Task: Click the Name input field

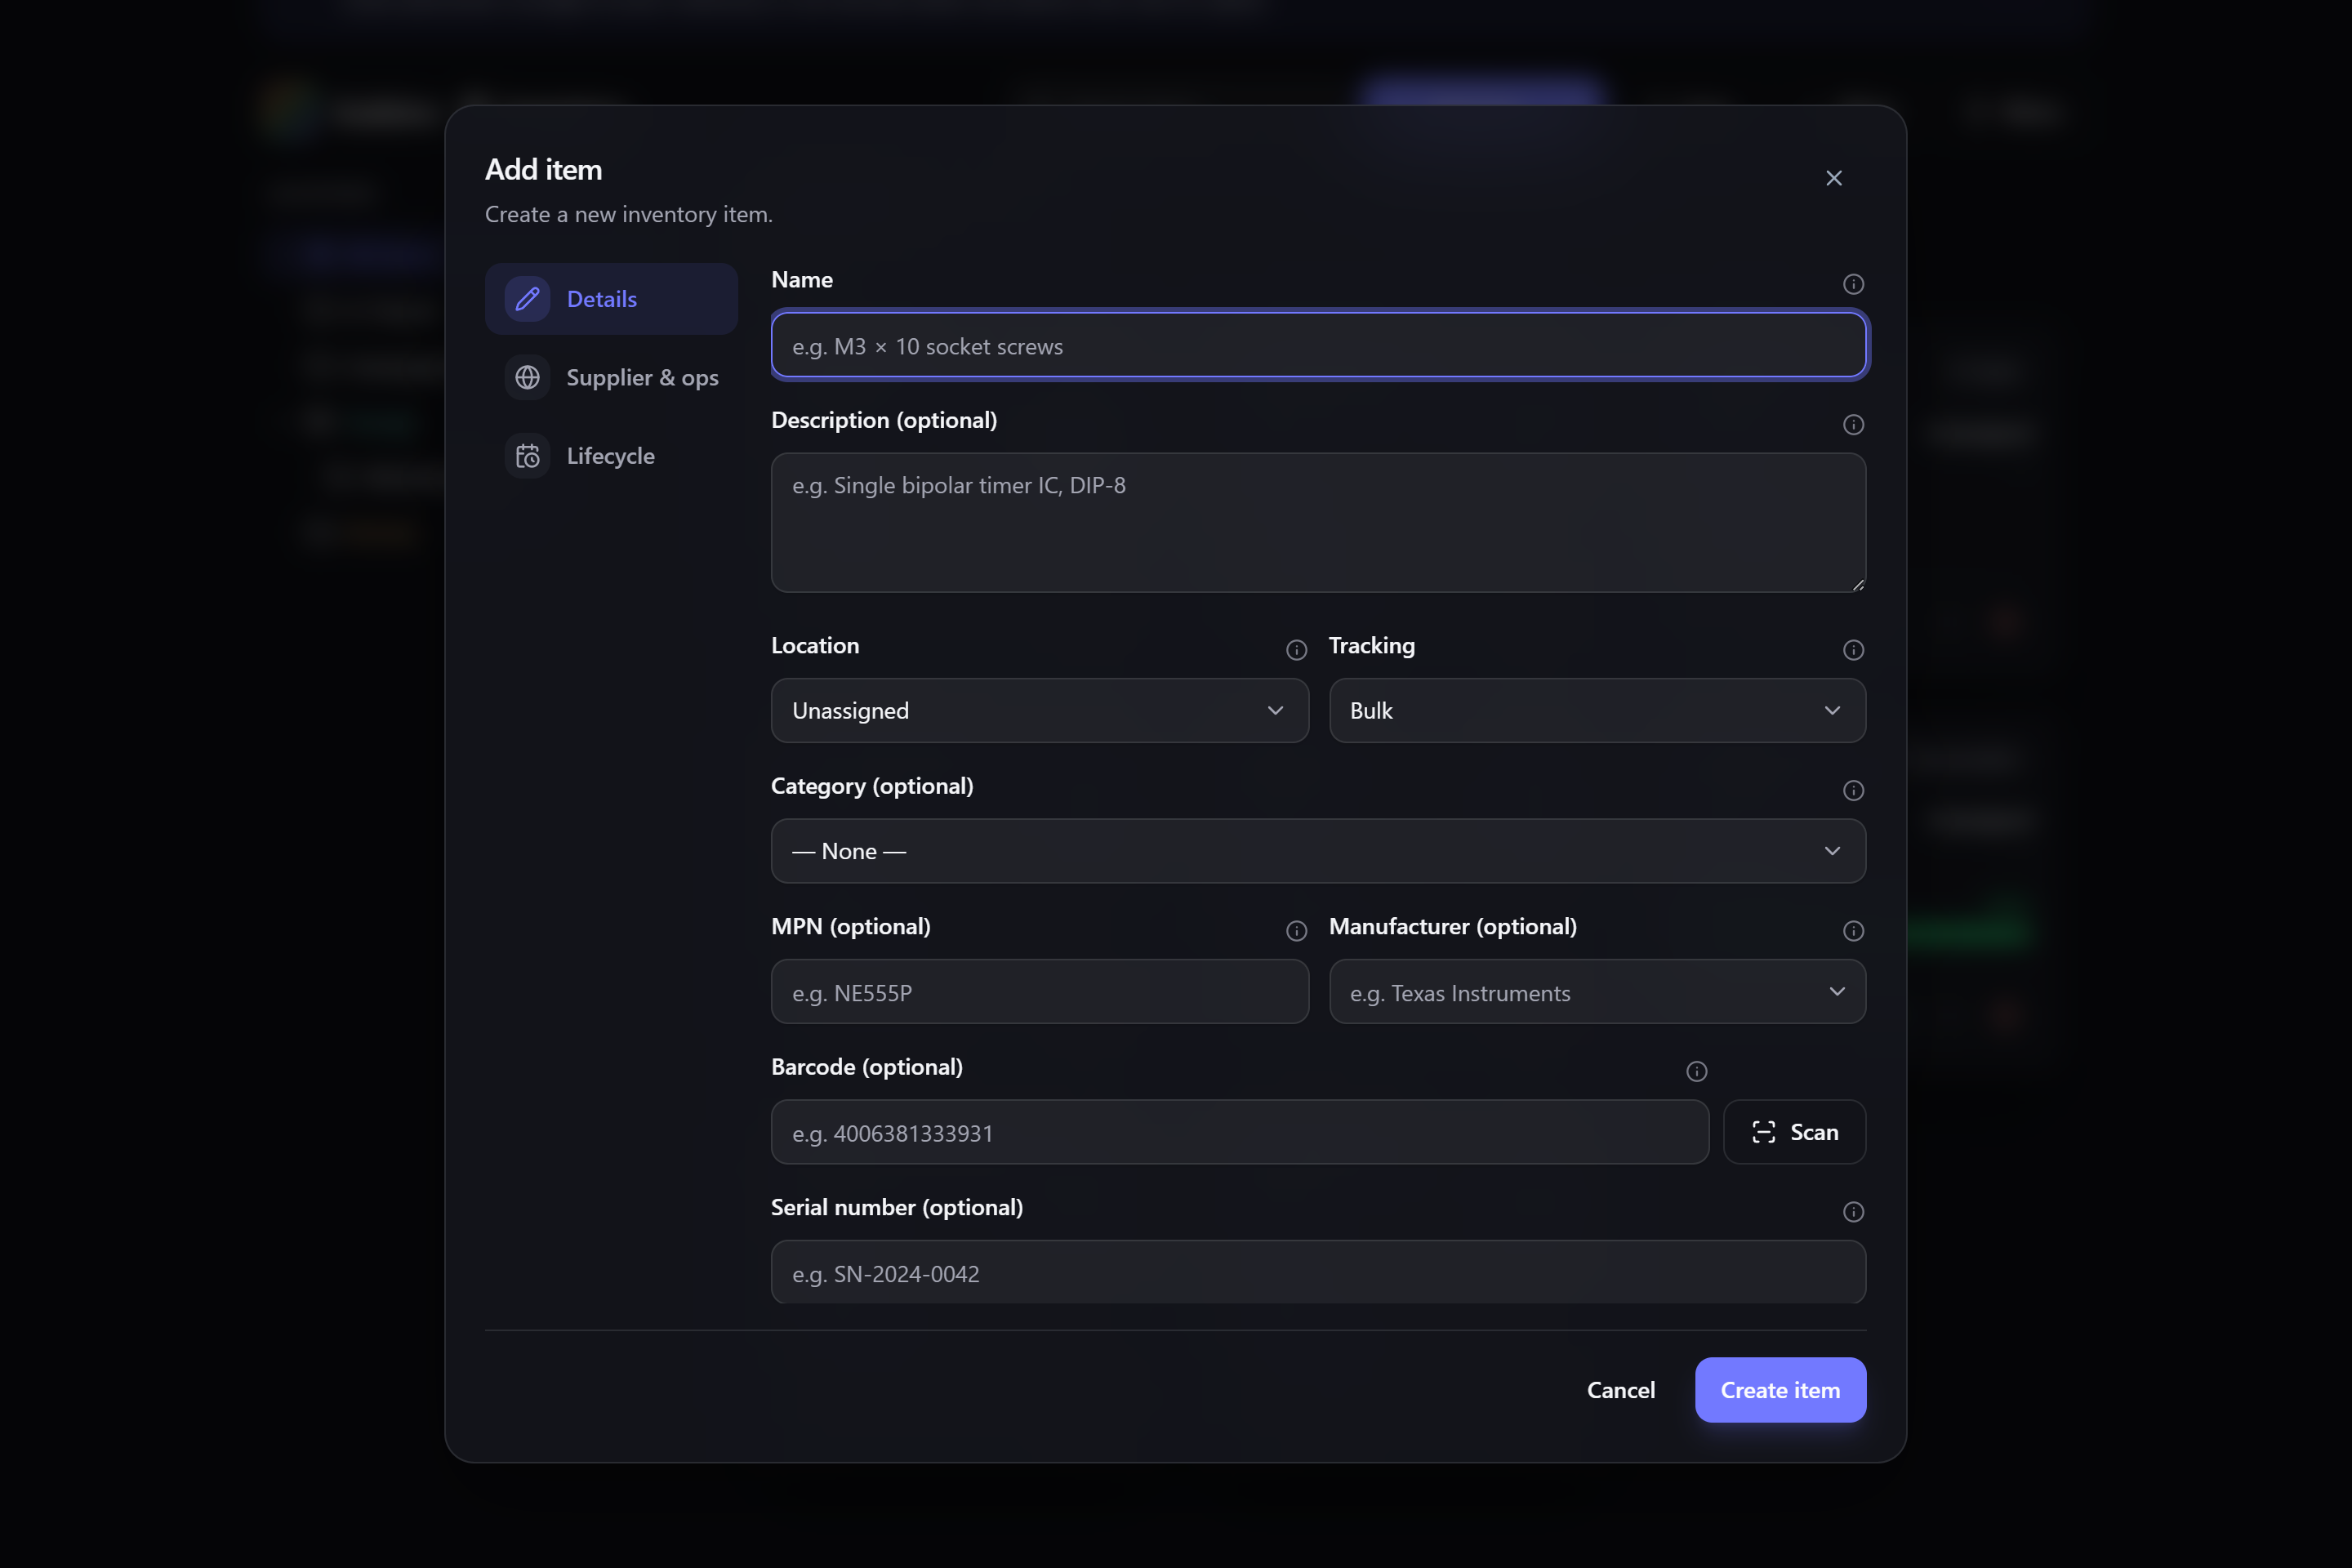Action: pos(1318,346)
